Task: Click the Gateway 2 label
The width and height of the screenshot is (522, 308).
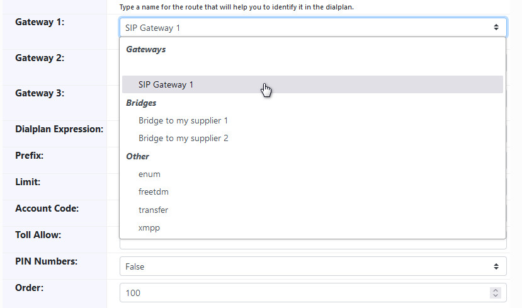Action: click(x=40, y=58)
